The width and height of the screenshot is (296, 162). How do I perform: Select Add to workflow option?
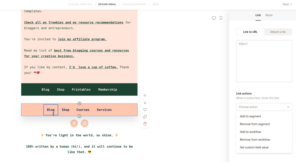pyautogui.click(x=251, y=132)
